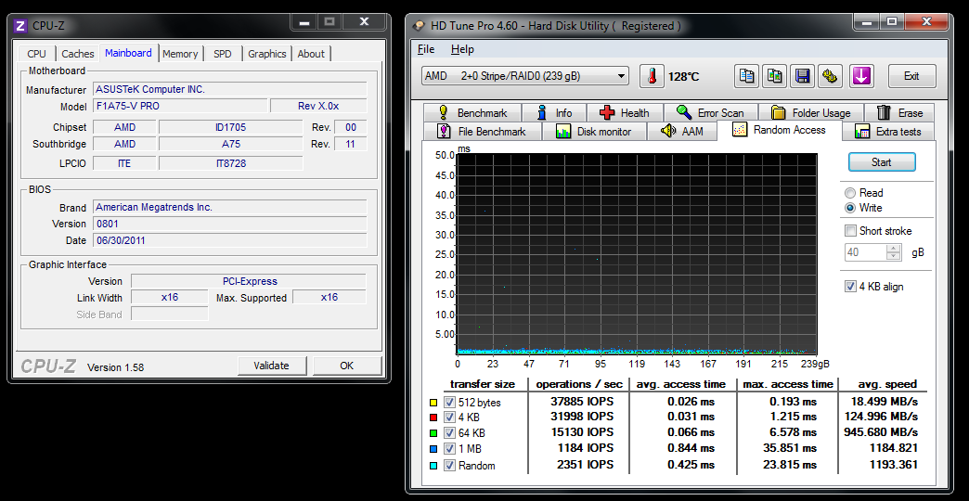Click the ASUSTeK Computer INC. manufacturer field
The width and height of the screenshot is (969, 501).
tap(229, 89)
